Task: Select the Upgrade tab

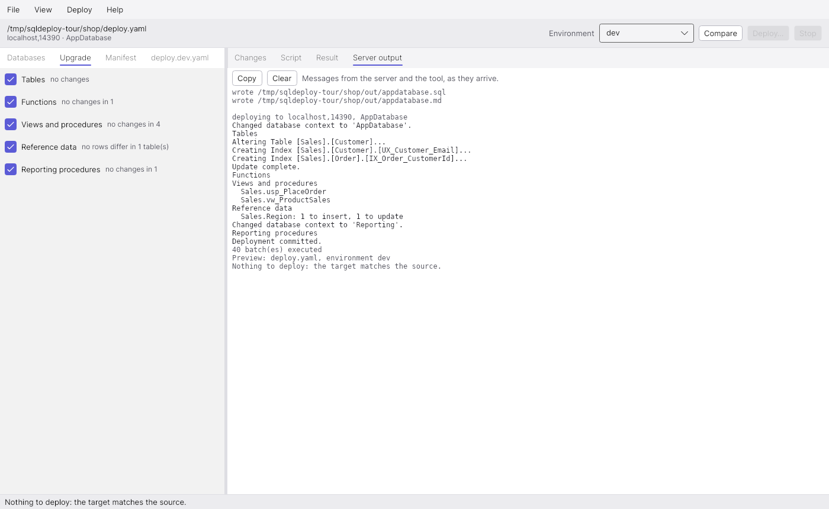Action: [75, 57]
